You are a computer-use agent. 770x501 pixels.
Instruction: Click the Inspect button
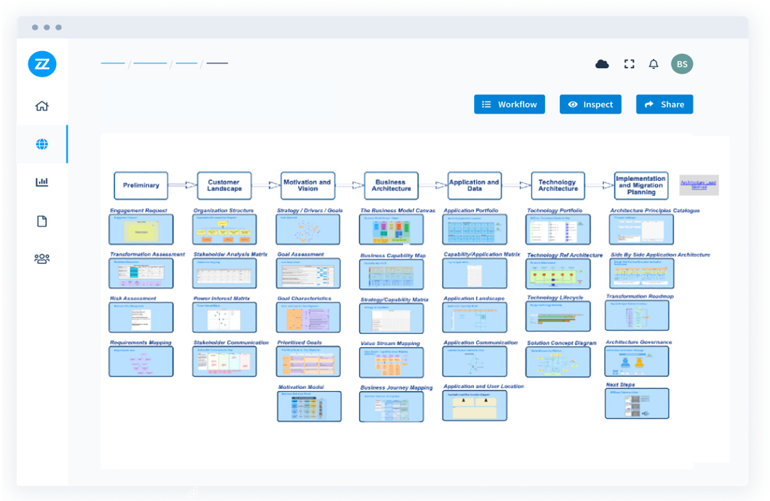590,104
